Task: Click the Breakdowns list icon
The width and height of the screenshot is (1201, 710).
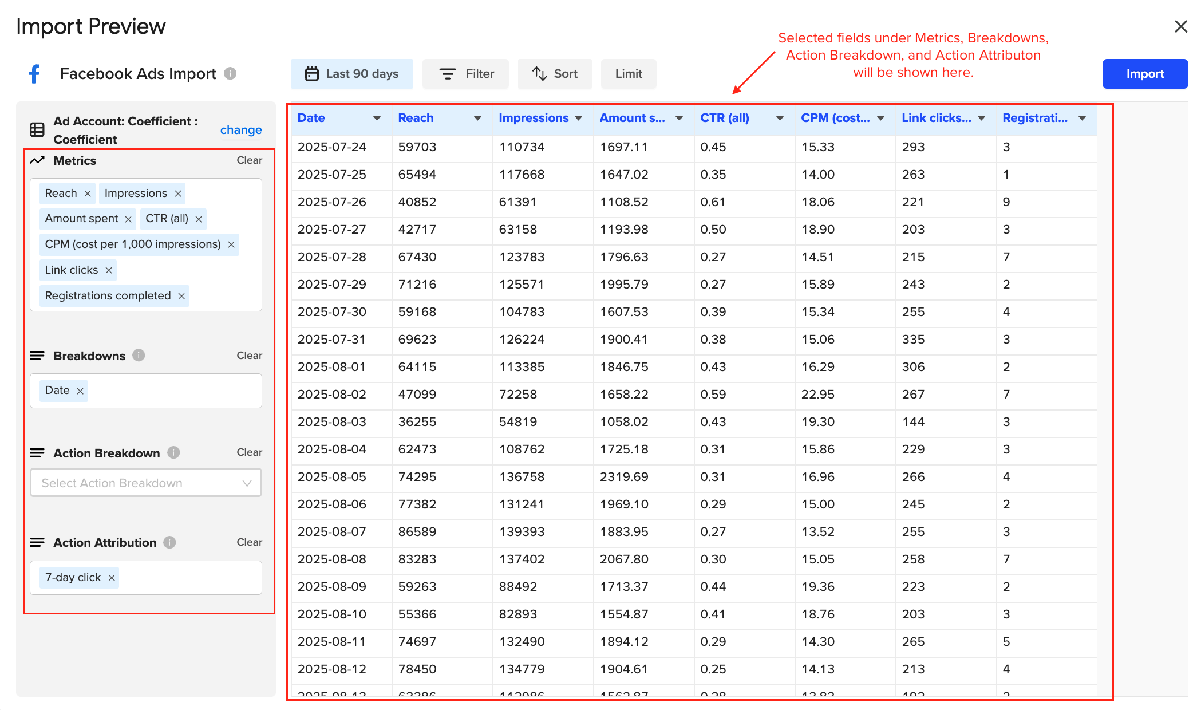Action: (37, 356)
